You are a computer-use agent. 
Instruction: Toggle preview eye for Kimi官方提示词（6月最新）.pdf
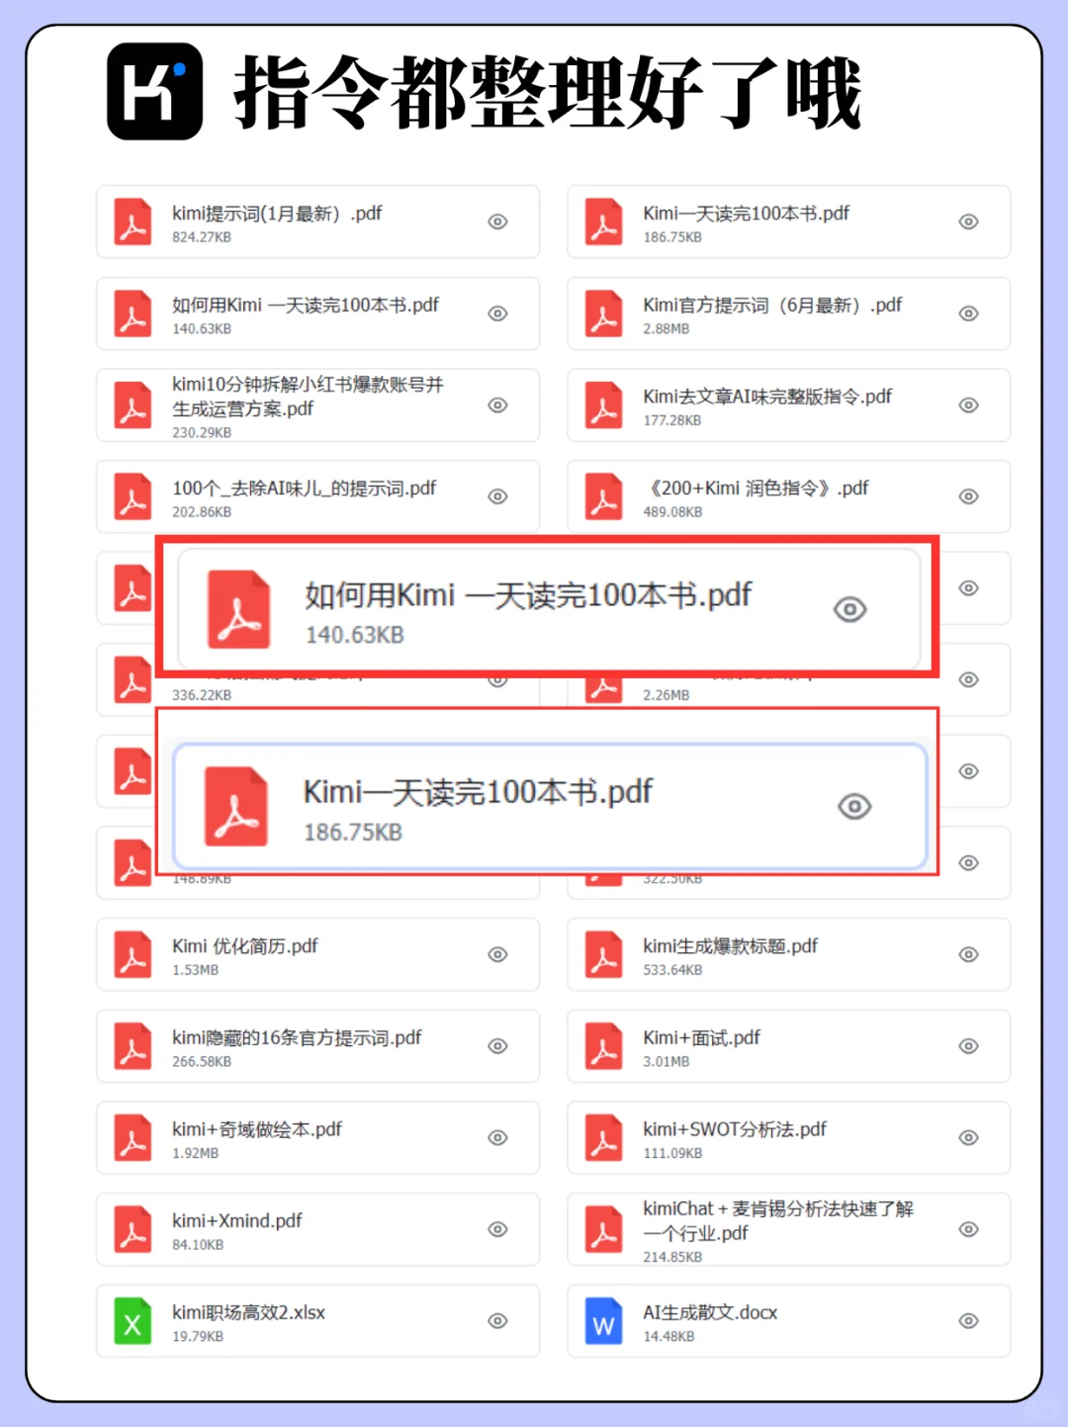click(969, 313)
